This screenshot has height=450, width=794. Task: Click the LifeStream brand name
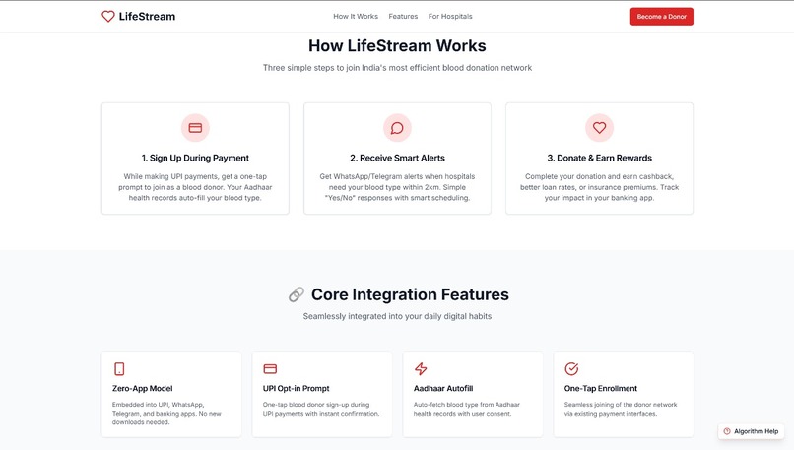point(147,16)
